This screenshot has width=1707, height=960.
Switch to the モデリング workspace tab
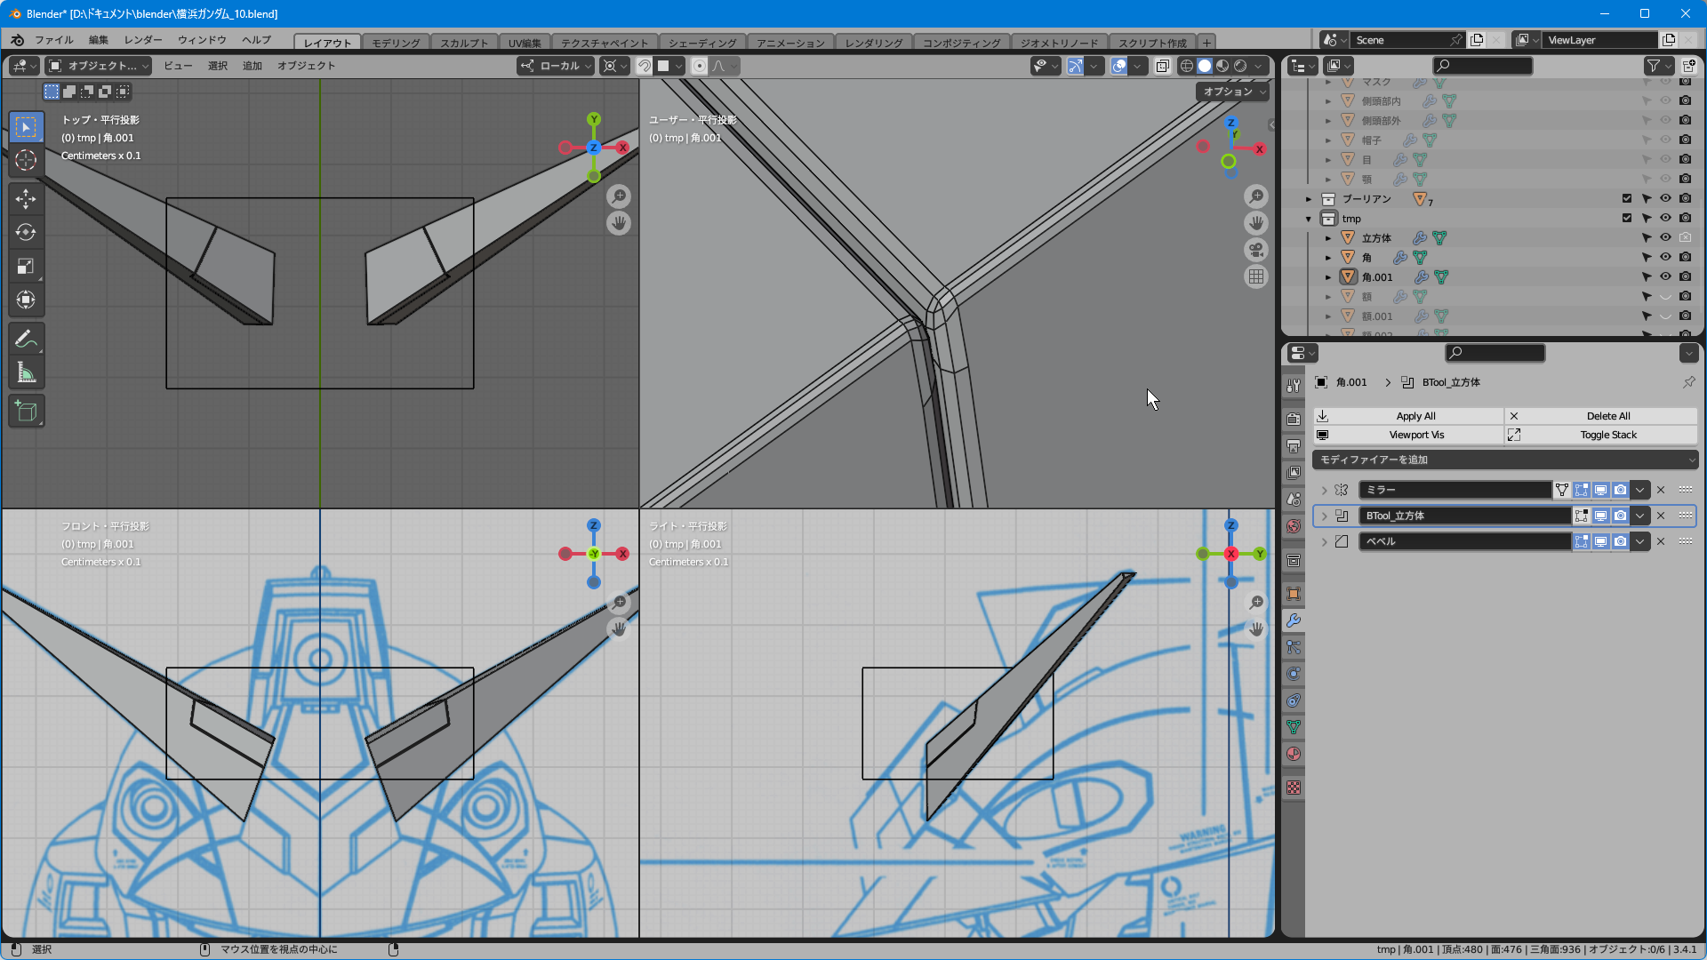tap(396, 43)
